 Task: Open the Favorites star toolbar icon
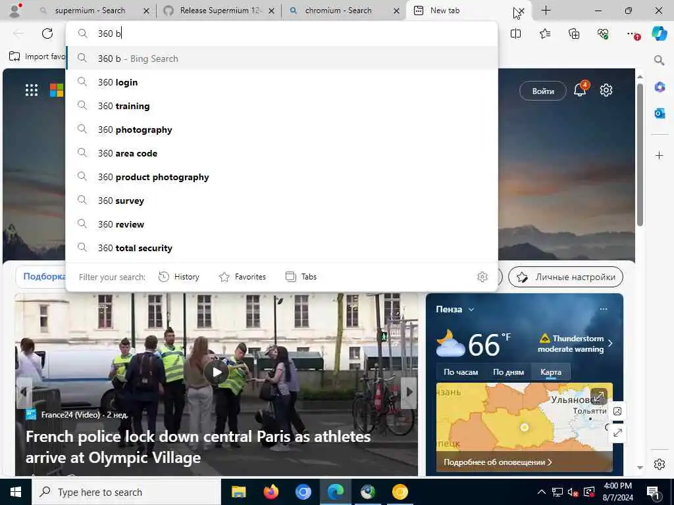pos(545,34)
